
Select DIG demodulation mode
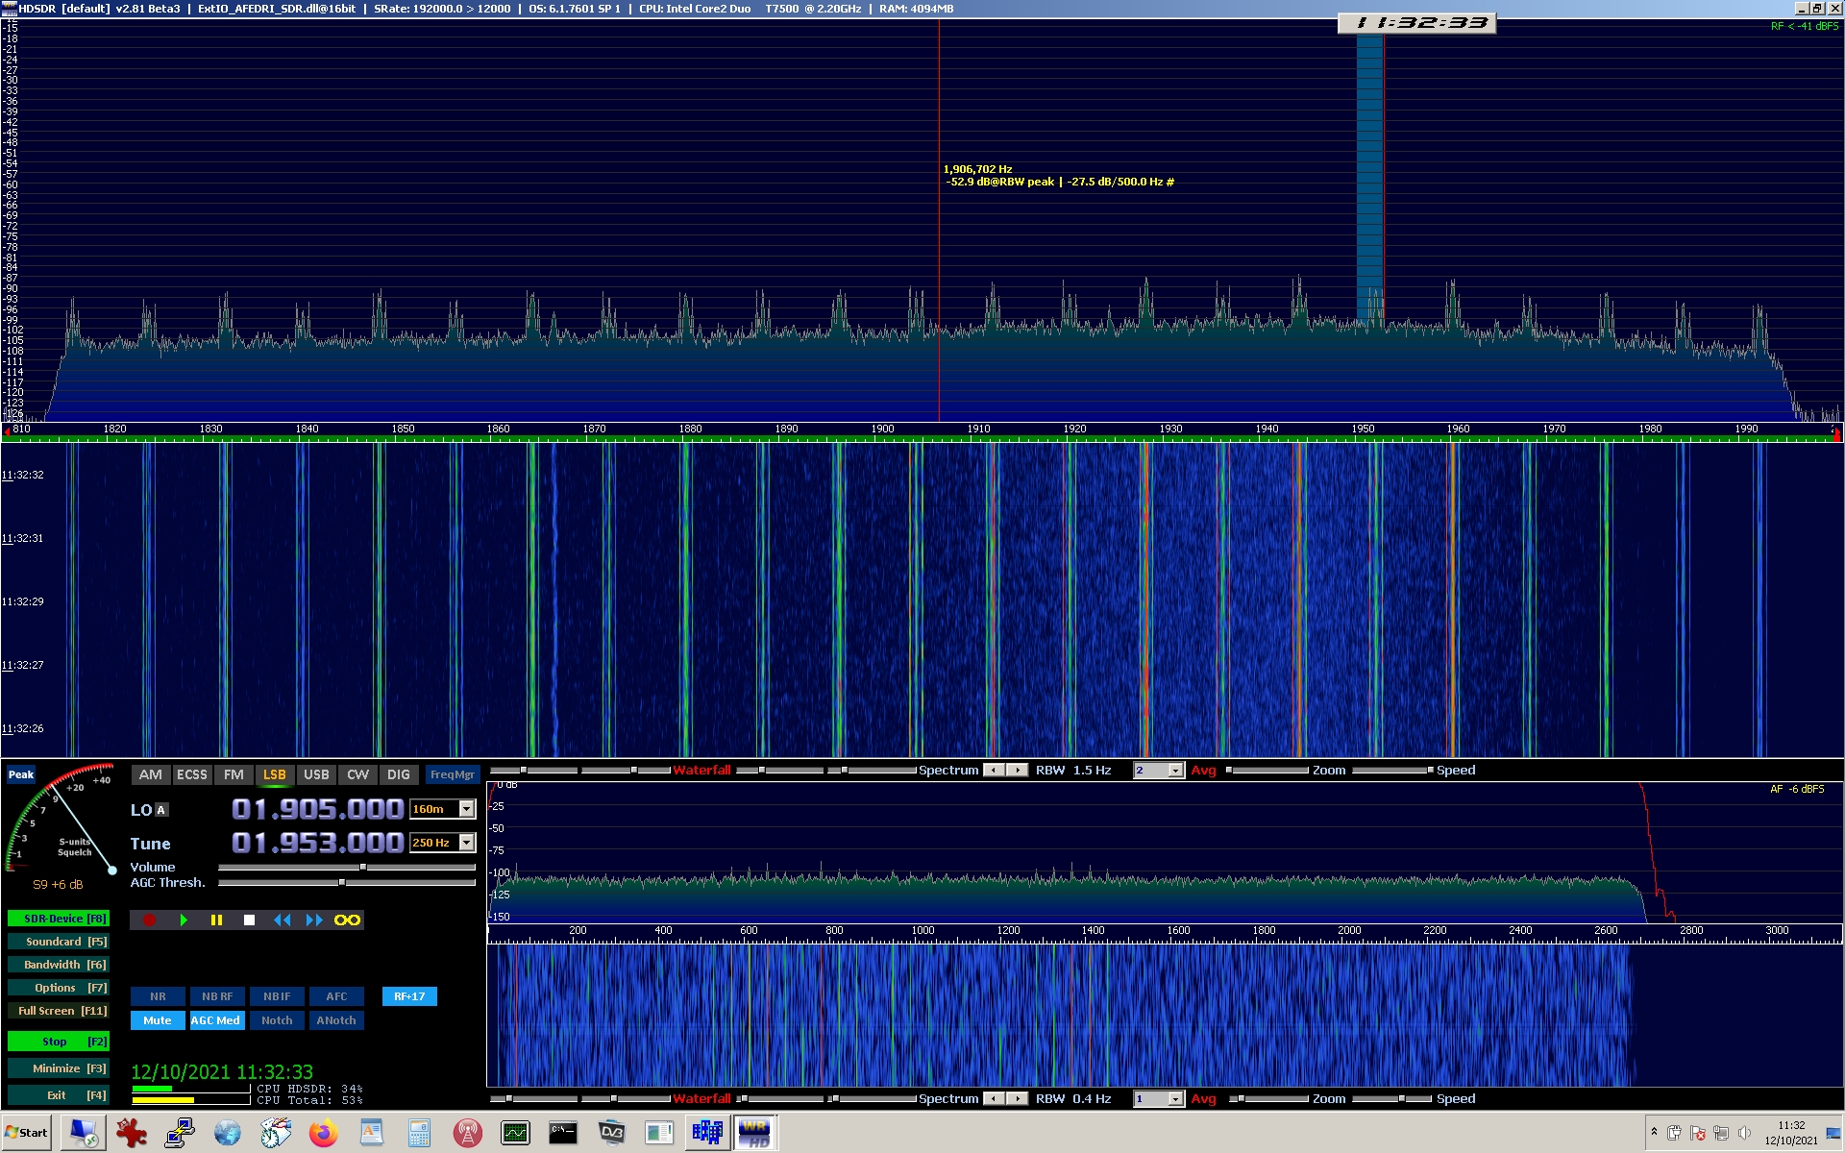399,774
